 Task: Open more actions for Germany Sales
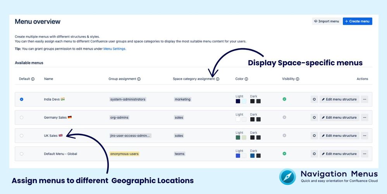point(365,117)
